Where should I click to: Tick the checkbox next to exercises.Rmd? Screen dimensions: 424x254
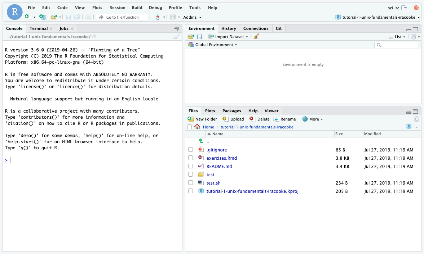point(190,158)
